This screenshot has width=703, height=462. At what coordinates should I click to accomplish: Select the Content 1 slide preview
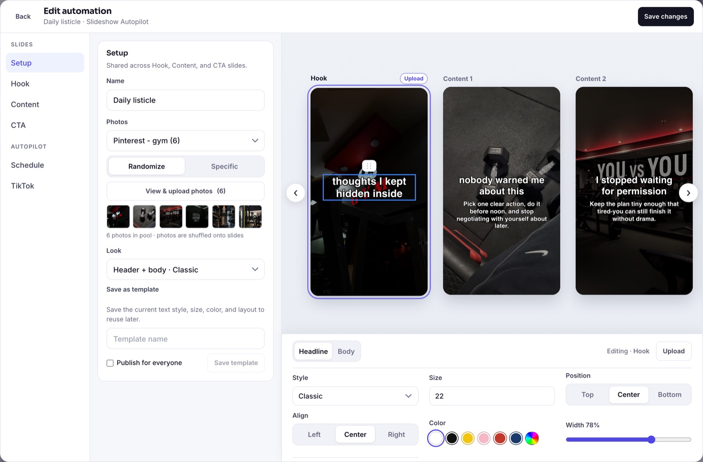pyautogui.click(x=501, y=191)
